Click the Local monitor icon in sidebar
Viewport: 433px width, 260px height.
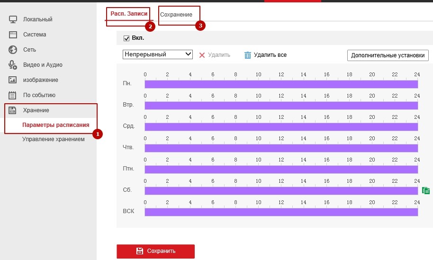(13, 19)
